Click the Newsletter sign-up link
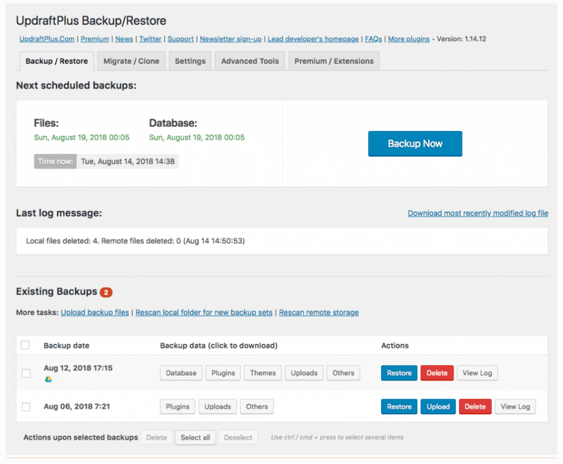Image resolution: width=563 pixels, height=464 pixels. [231, 39]
